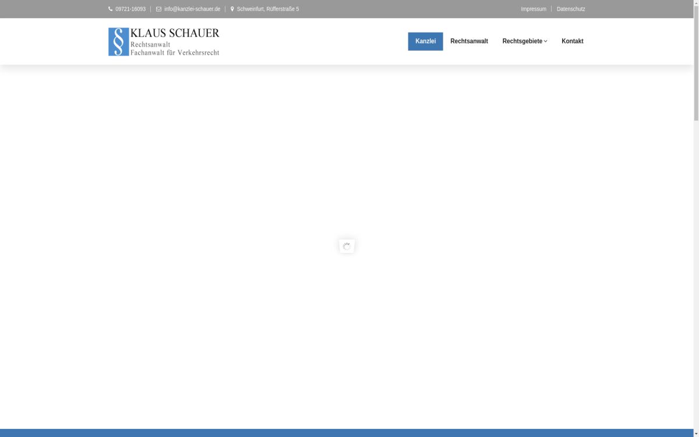699x437 pixels.
Task: Click the map pin icon before Schweinfurt
Action: 232,9
